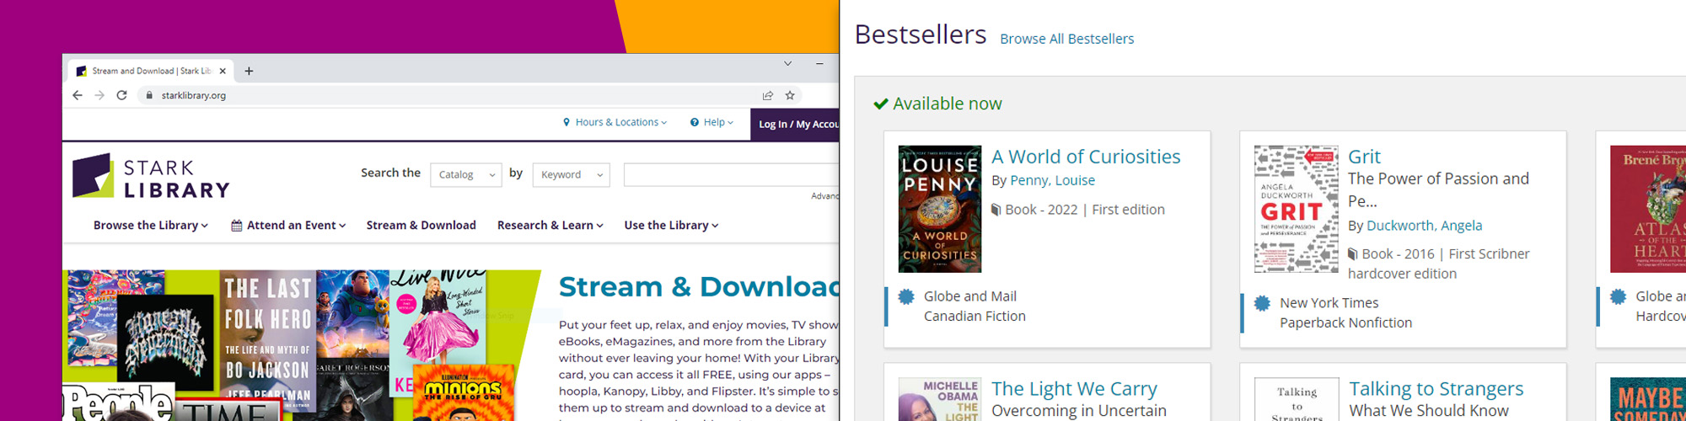Click The Light We Carry cover thumbnail

click(939, 399)
